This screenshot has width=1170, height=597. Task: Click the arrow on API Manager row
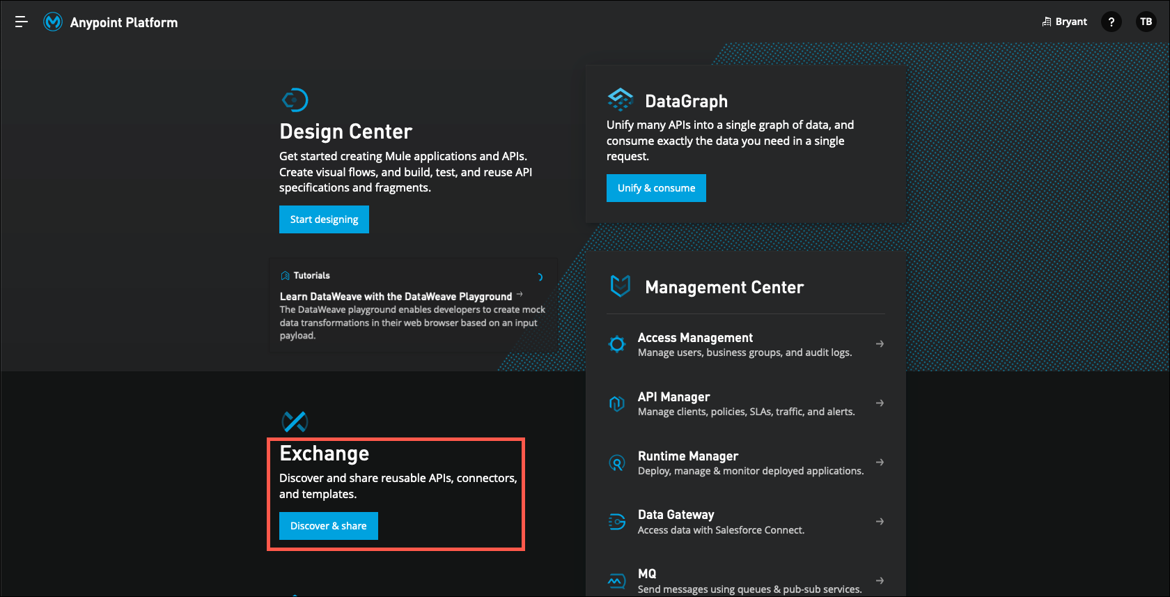click(880, 403)
